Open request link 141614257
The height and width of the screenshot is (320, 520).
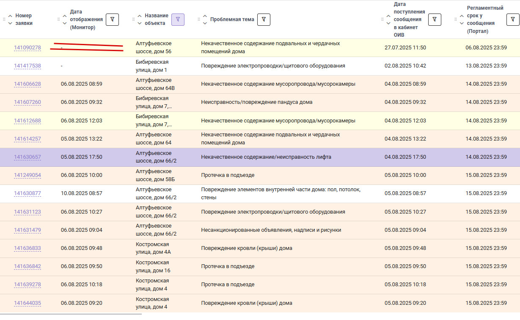pos(28,139)
